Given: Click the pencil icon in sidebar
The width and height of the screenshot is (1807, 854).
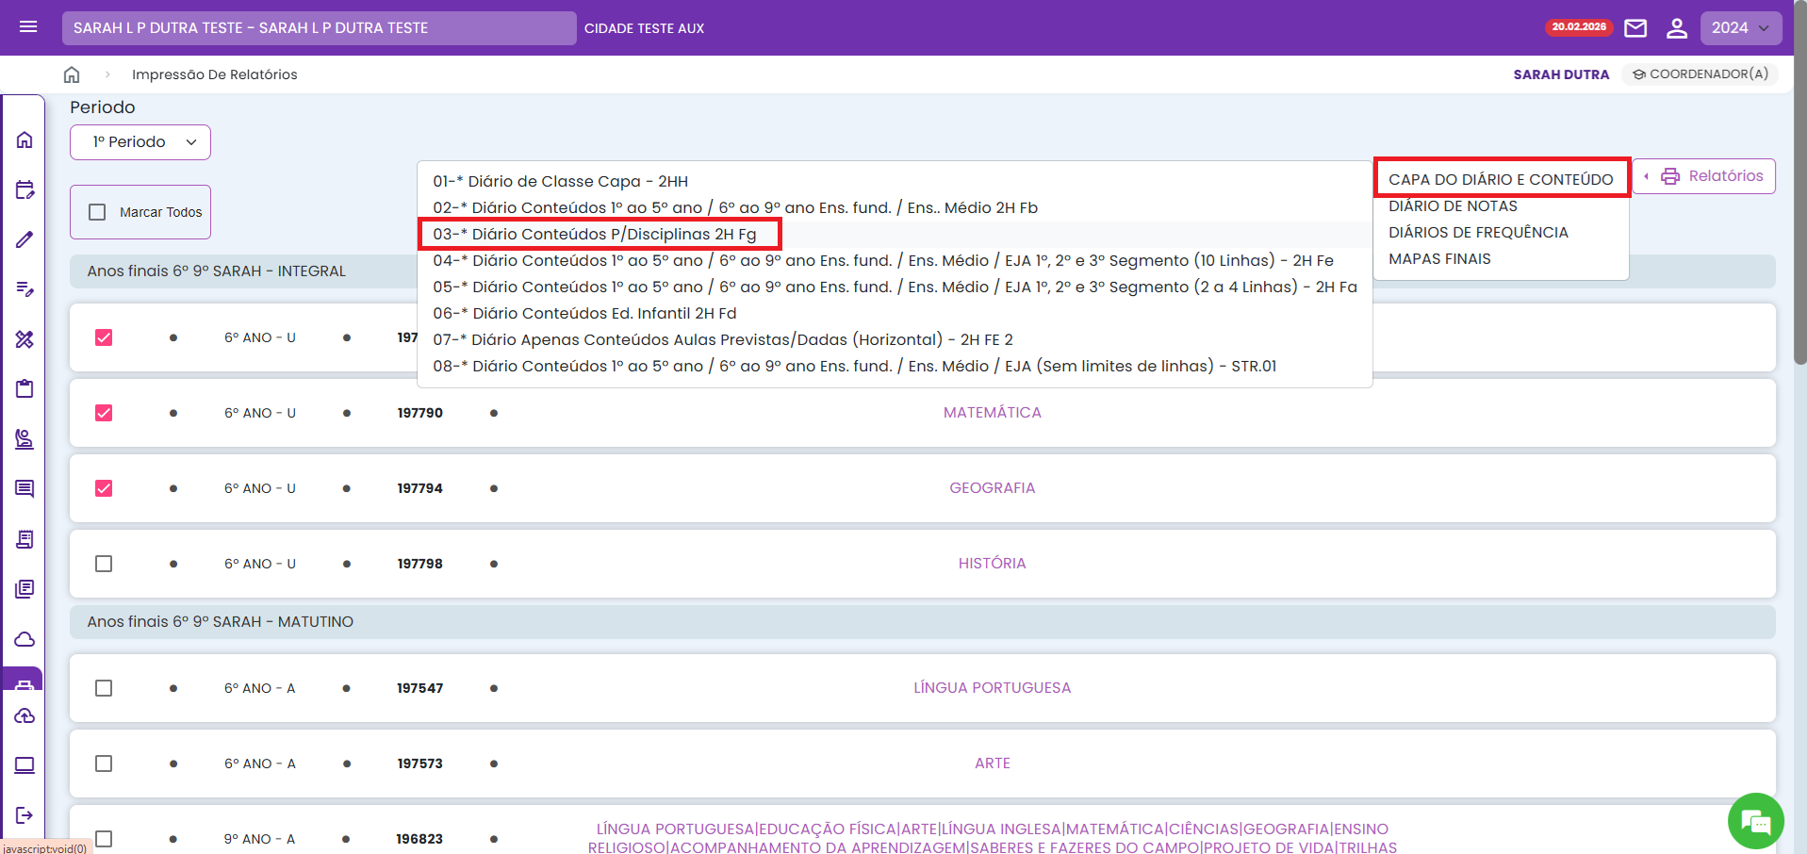Looking at the screenshot, I should click(x=25, y=239).
